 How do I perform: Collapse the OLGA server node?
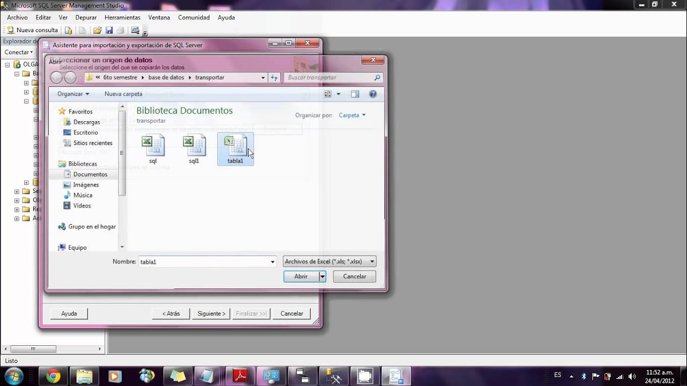pos(8,65)
